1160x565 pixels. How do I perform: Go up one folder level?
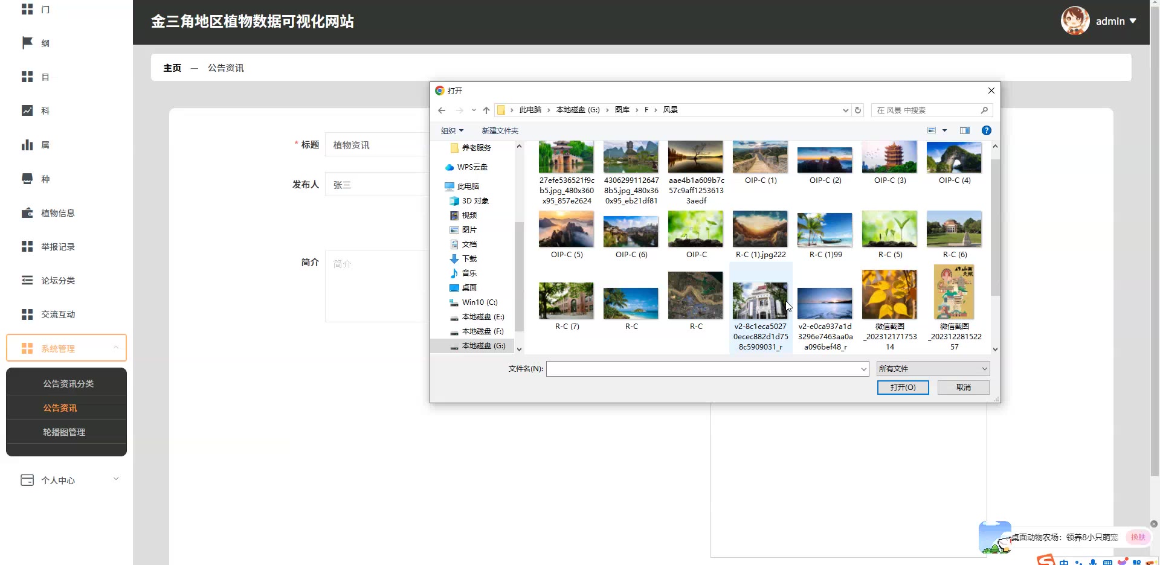486,110
